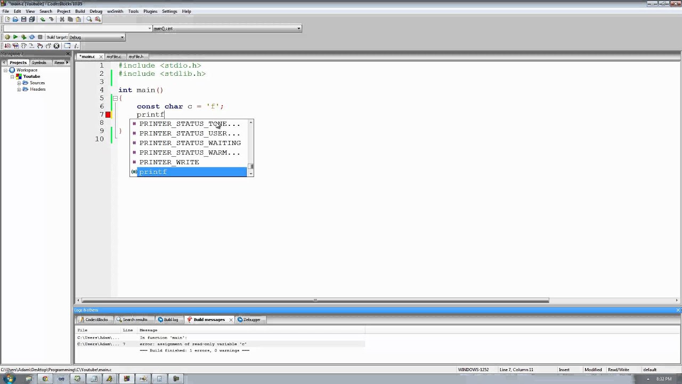This screenshot has height=384, width=682.
Task: Open the main() : int function dropdown
Action: click(227, 28)
